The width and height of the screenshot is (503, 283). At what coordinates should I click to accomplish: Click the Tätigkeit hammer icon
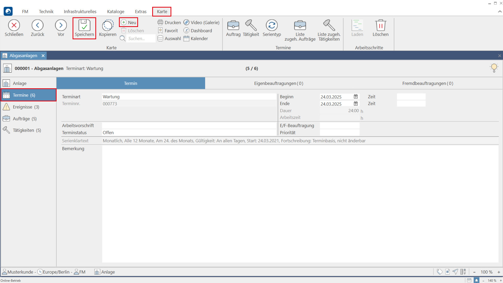pos(251,26)
